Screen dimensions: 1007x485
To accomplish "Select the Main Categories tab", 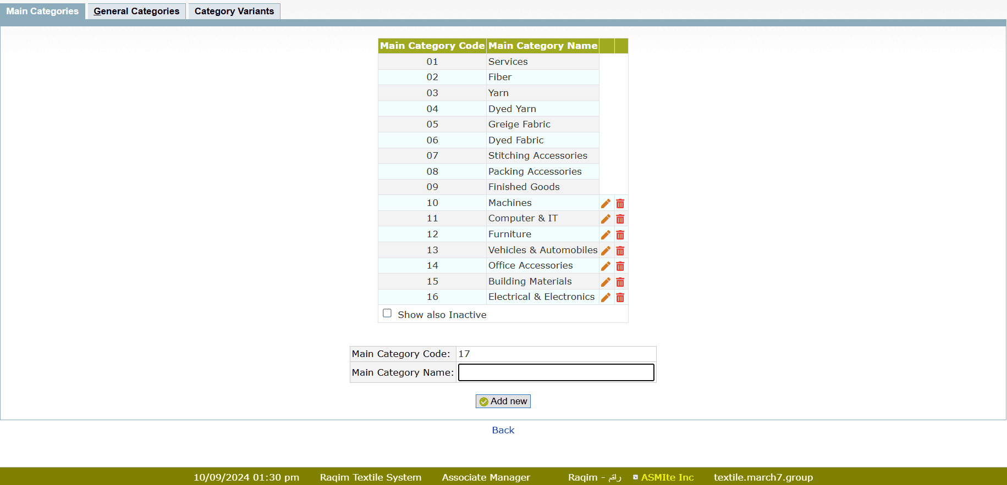I will coord(42,11).
